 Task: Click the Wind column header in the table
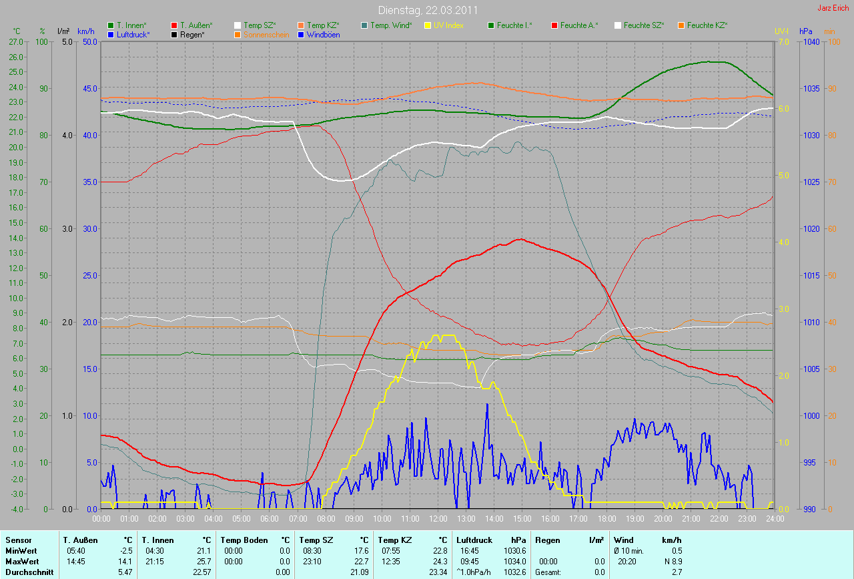[624, 540]
